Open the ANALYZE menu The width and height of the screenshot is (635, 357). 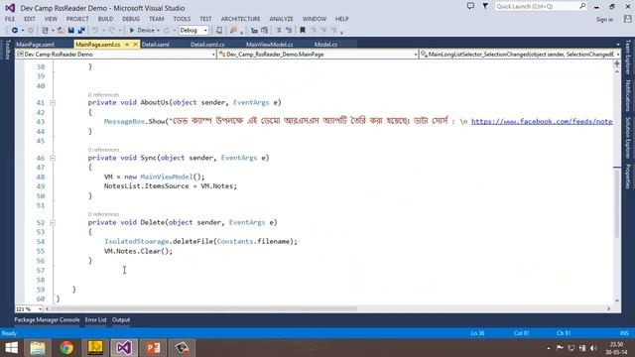[x=281, y=19]
